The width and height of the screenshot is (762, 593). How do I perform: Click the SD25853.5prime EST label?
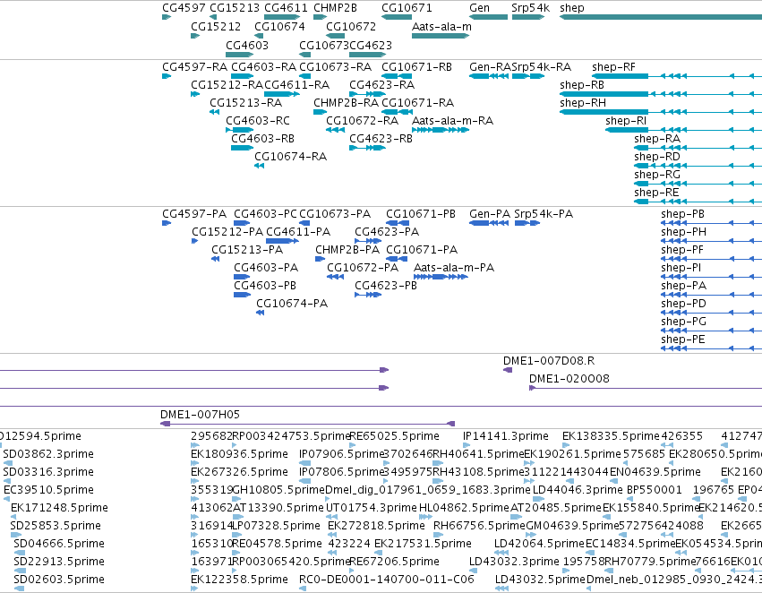click(x=56, y=527)
